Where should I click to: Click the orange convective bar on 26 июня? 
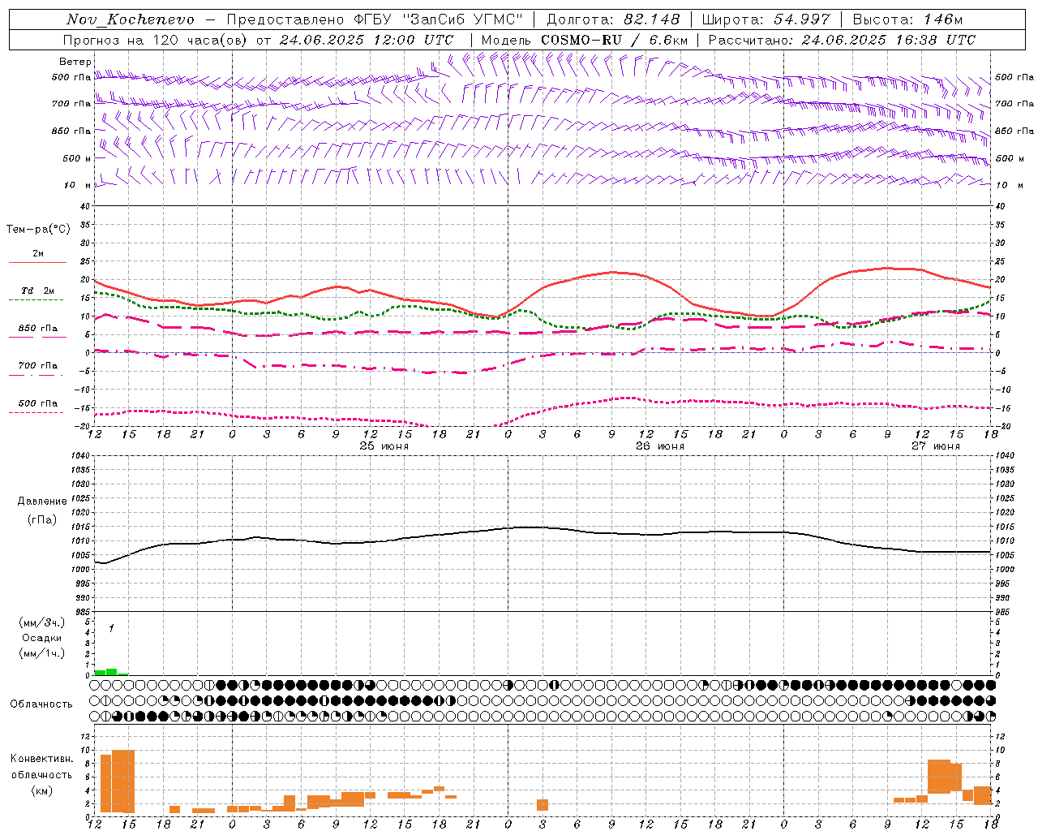click(x=543, y=805)
